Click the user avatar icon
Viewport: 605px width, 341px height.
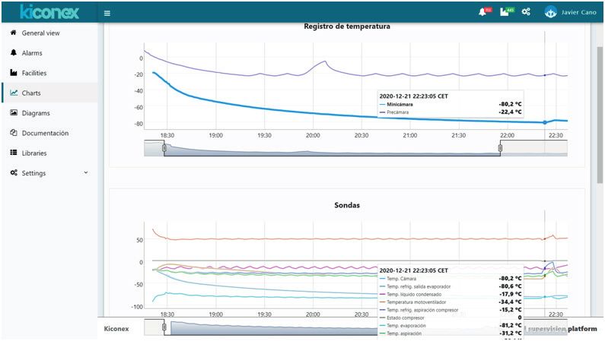(550, 12)
